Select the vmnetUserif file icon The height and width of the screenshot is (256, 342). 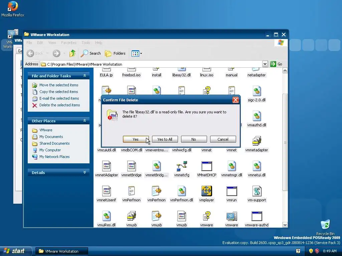107,191
